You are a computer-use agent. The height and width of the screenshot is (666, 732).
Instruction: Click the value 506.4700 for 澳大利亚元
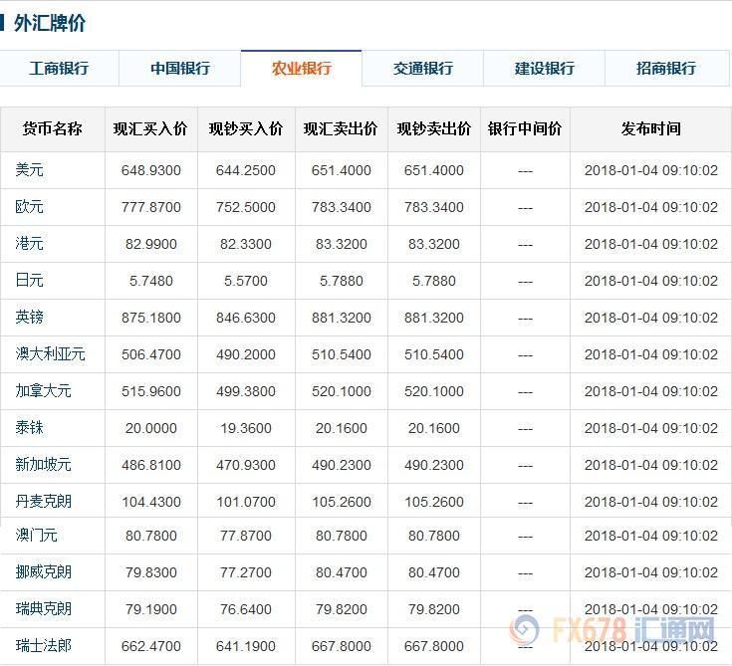click(150, 354)
